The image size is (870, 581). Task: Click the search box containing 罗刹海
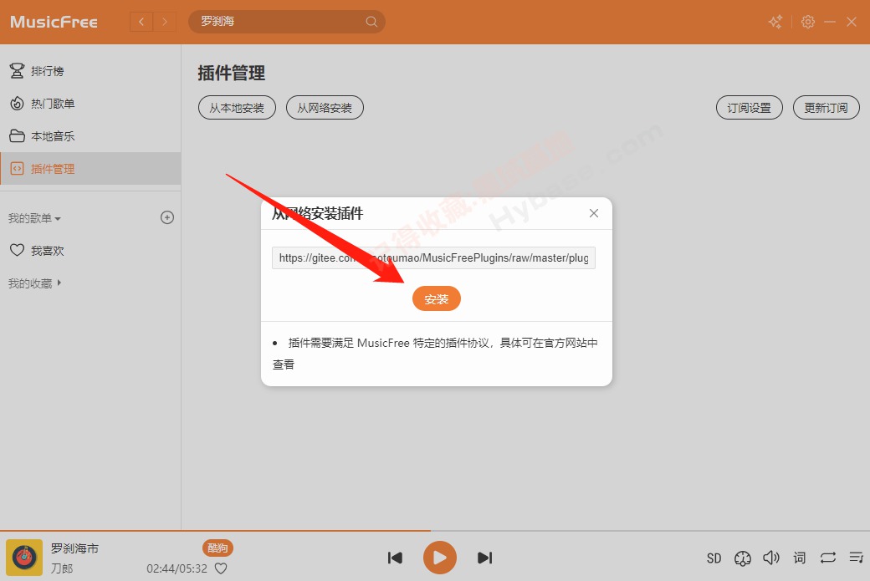[287, 22]
